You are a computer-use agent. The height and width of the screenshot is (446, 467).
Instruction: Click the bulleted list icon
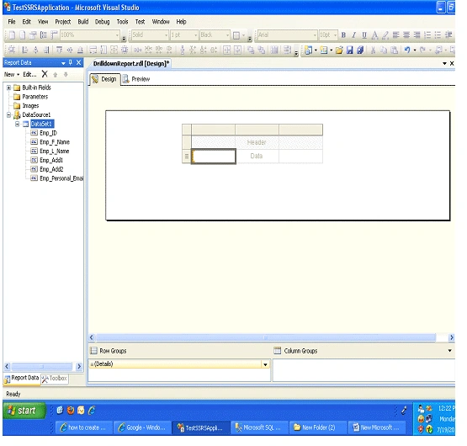point(438,35)
